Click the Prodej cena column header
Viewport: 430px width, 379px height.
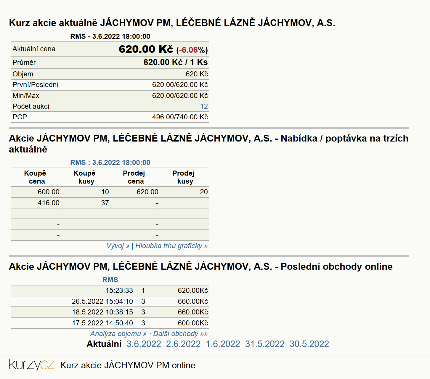click(134, 177)
